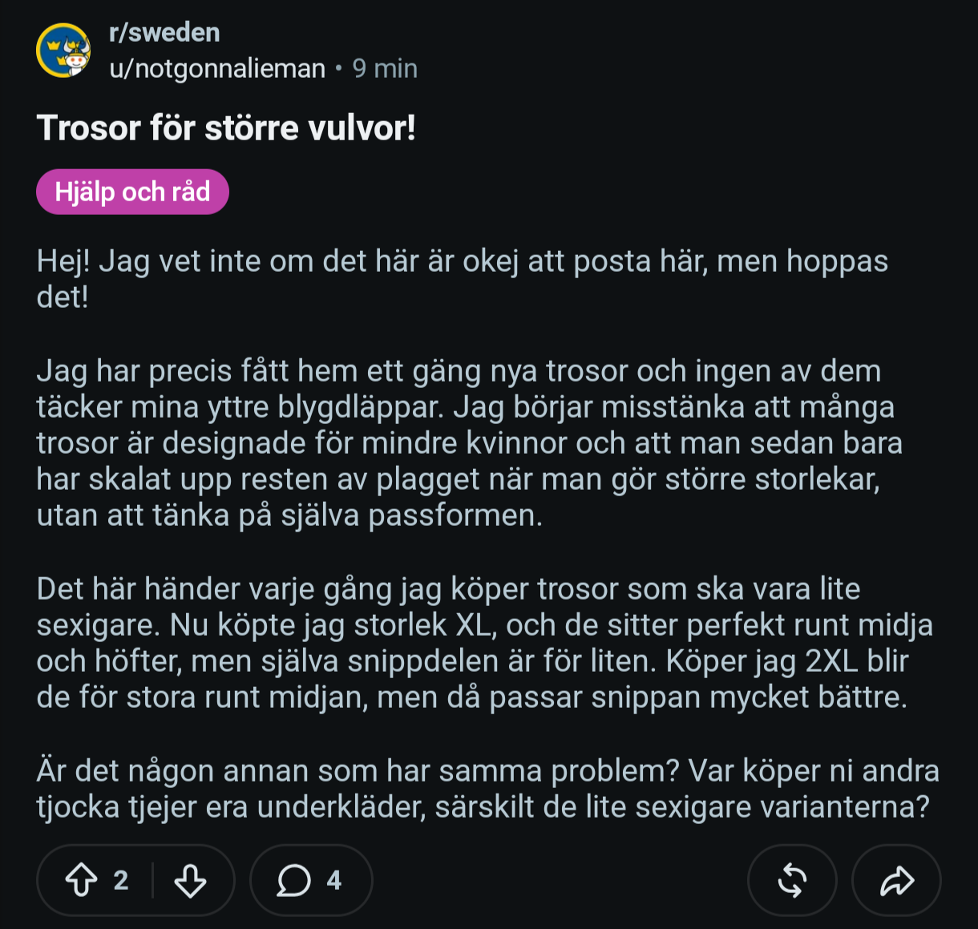Go to the r/sweden subreddit link
This screenshot has height=929, width=978.
[x=164, y=33]
